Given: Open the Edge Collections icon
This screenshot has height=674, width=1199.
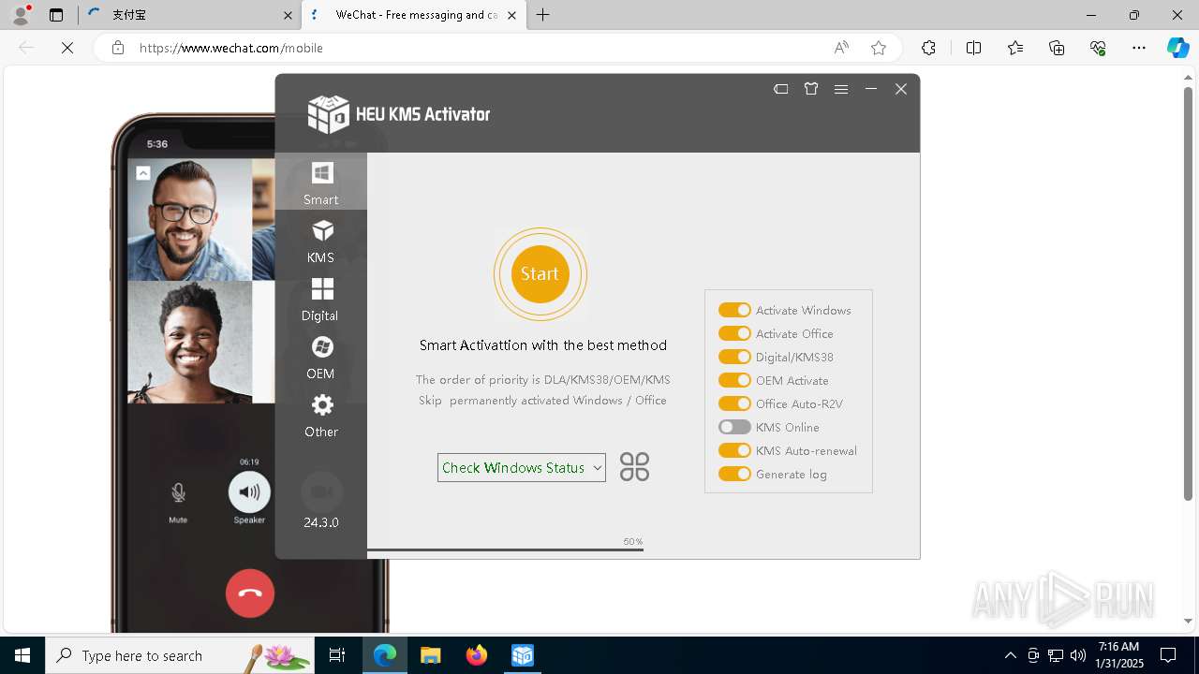Looking at the screenshot, I should click(1057, 48).
